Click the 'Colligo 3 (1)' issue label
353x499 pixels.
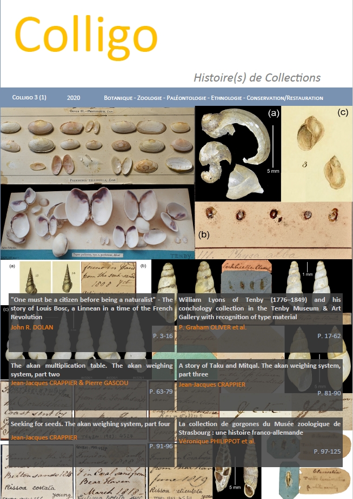[29, 97]
